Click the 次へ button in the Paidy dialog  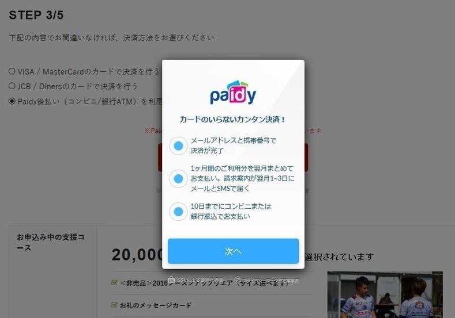[x=233, y=251]
